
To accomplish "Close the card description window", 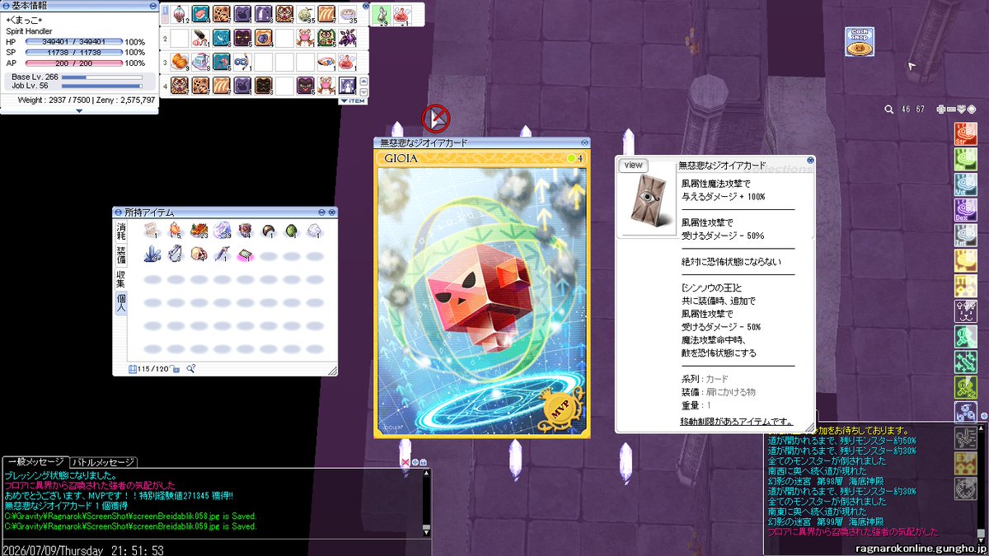I will point(809,160).
